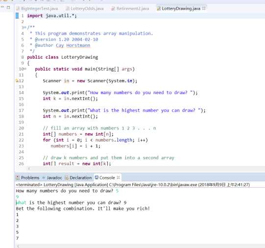This screenshot has height=248, width=265.
Task: Click the file icon on LotteryOdds.java tab
Action: [x=68, y=8]
